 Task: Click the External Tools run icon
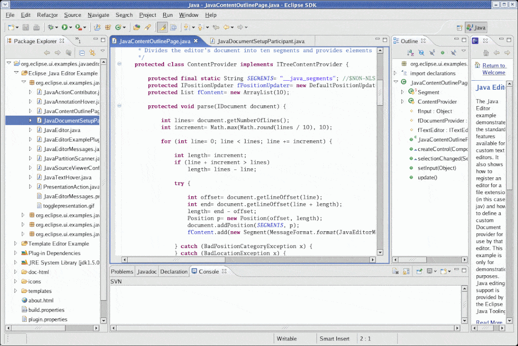click(78, 27)
